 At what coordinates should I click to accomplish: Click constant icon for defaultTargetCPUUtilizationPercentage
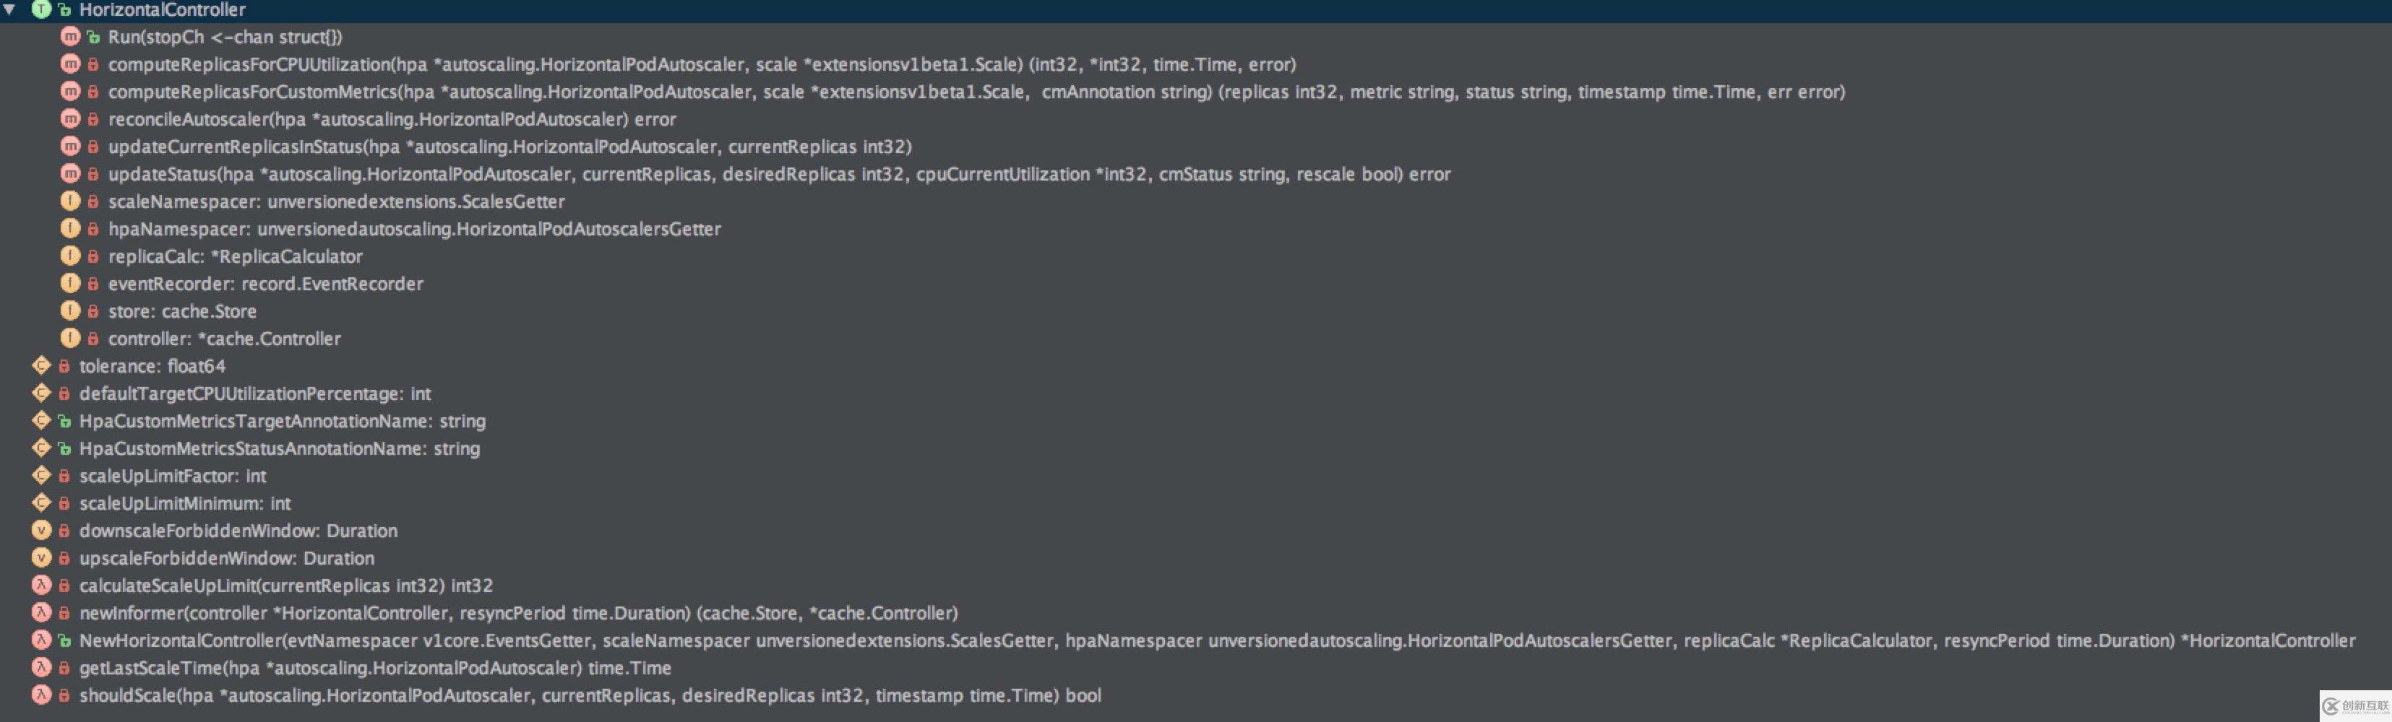(41, 393)
